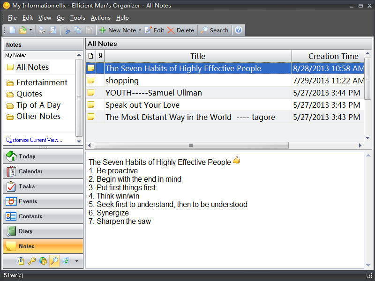Go to the Events section
Viewport: 375px width, 281px height.
(43, 201)
